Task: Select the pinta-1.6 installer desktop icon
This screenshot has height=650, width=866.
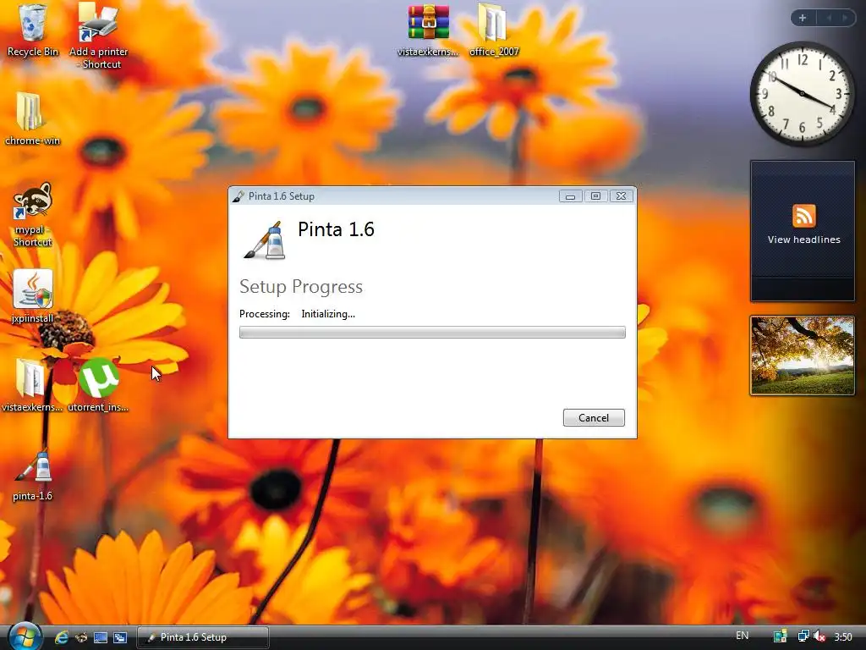Action: (33, 475)
